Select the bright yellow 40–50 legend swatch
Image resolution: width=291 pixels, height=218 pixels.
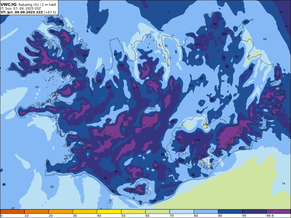(x=109, y=212)
